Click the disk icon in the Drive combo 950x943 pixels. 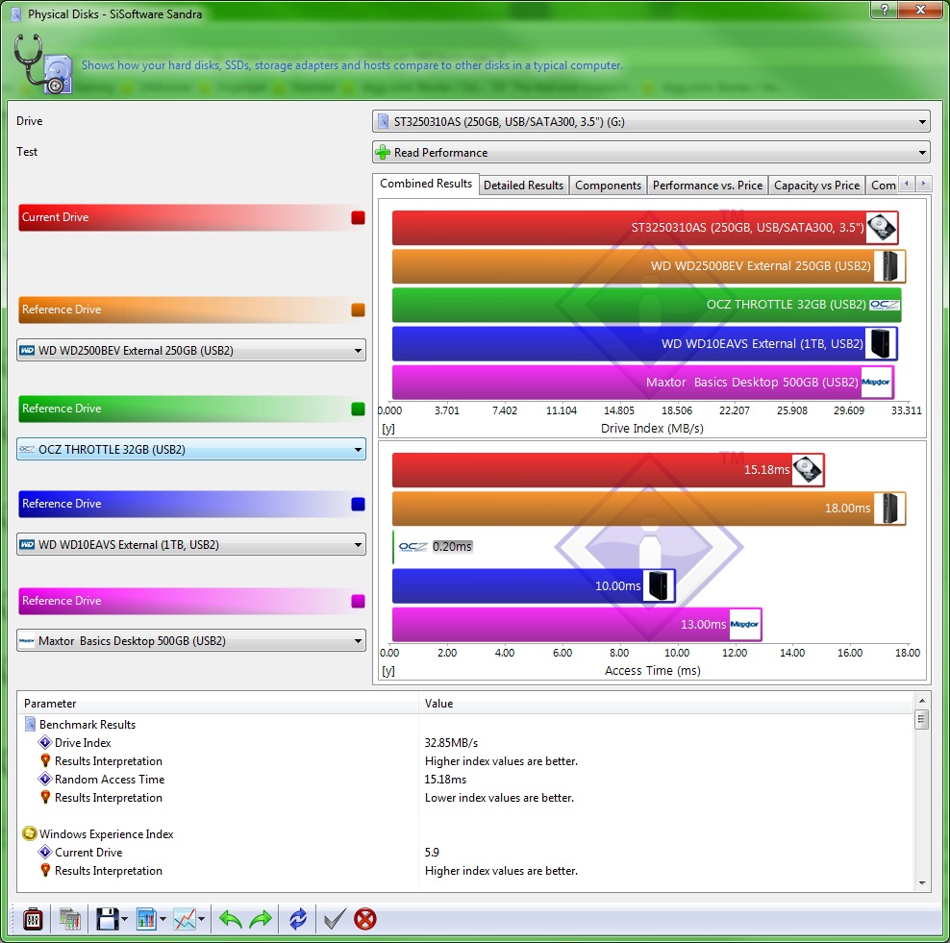(x=383, y=122)
